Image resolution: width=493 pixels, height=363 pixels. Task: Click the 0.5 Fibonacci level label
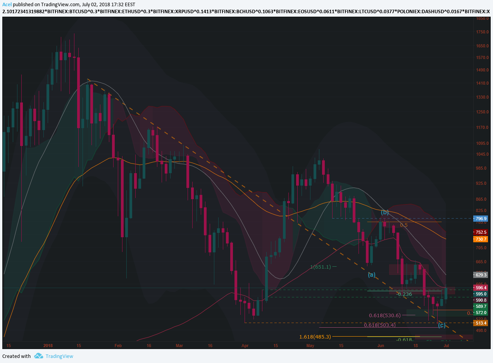[403, 225]
